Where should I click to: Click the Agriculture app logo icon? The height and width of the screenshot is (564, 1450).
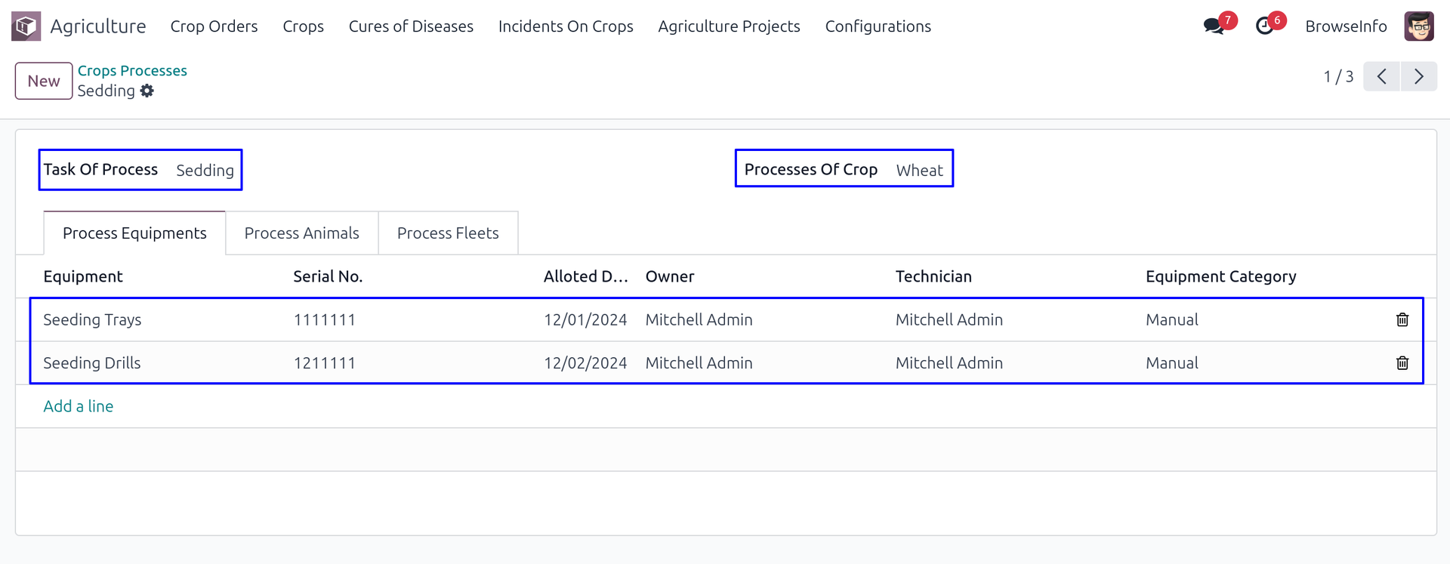(x=26, y=26)
